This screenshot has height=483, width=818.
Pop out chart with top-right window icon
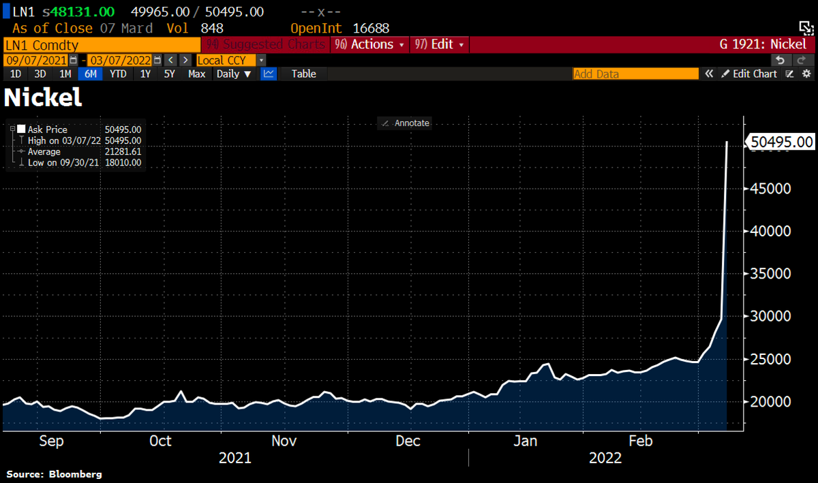pos(806,28)
